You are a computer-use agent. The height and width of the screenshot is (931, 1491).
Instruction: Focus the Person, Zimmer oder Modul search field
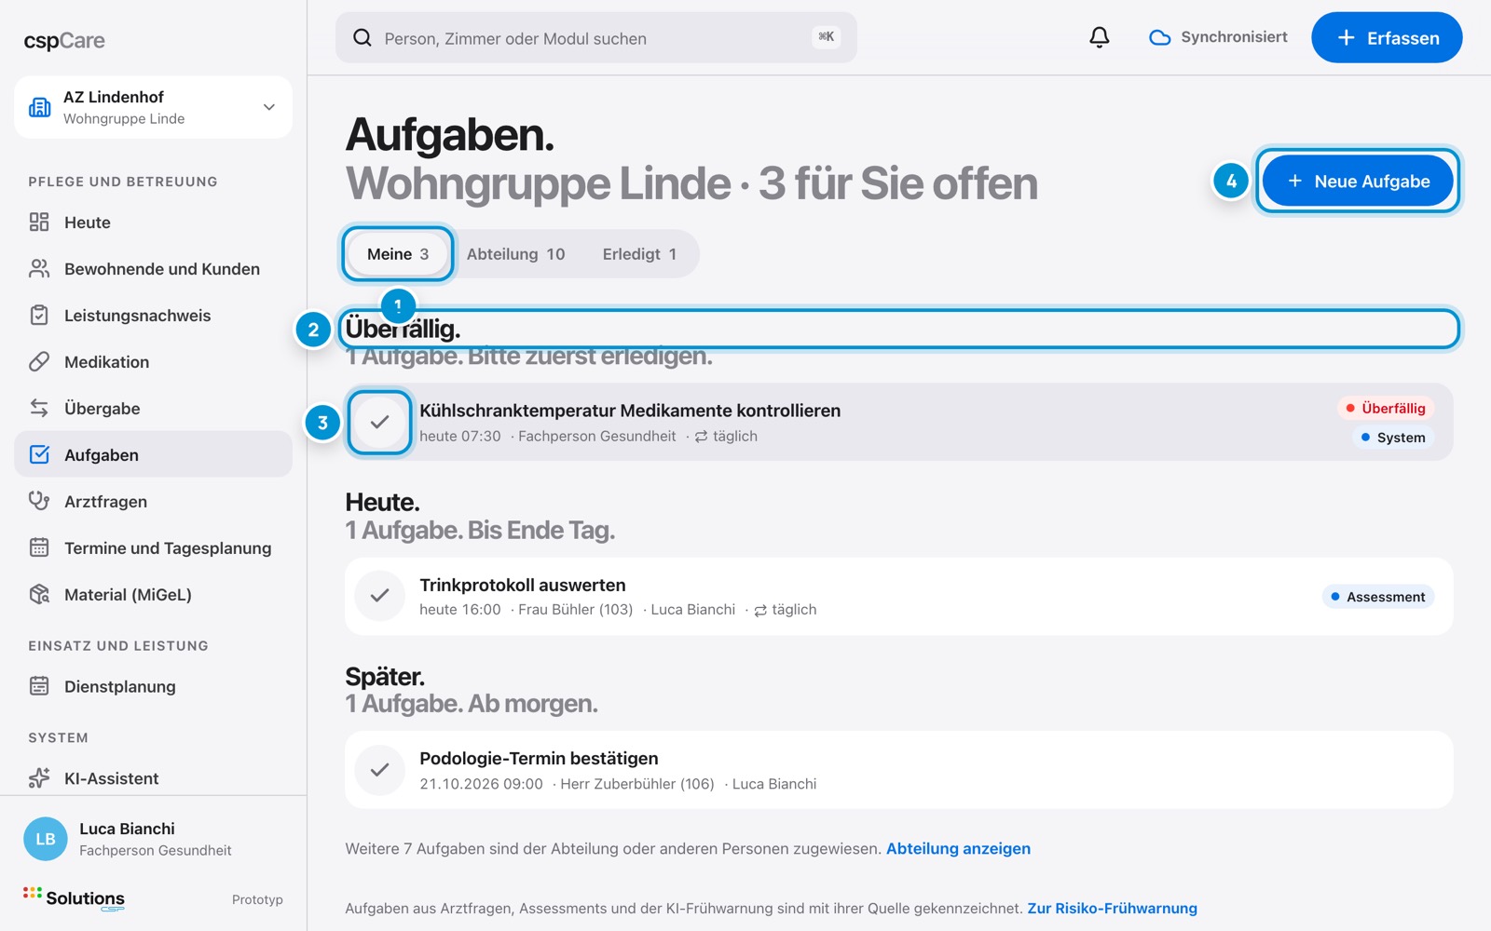(x=596, y=37)
